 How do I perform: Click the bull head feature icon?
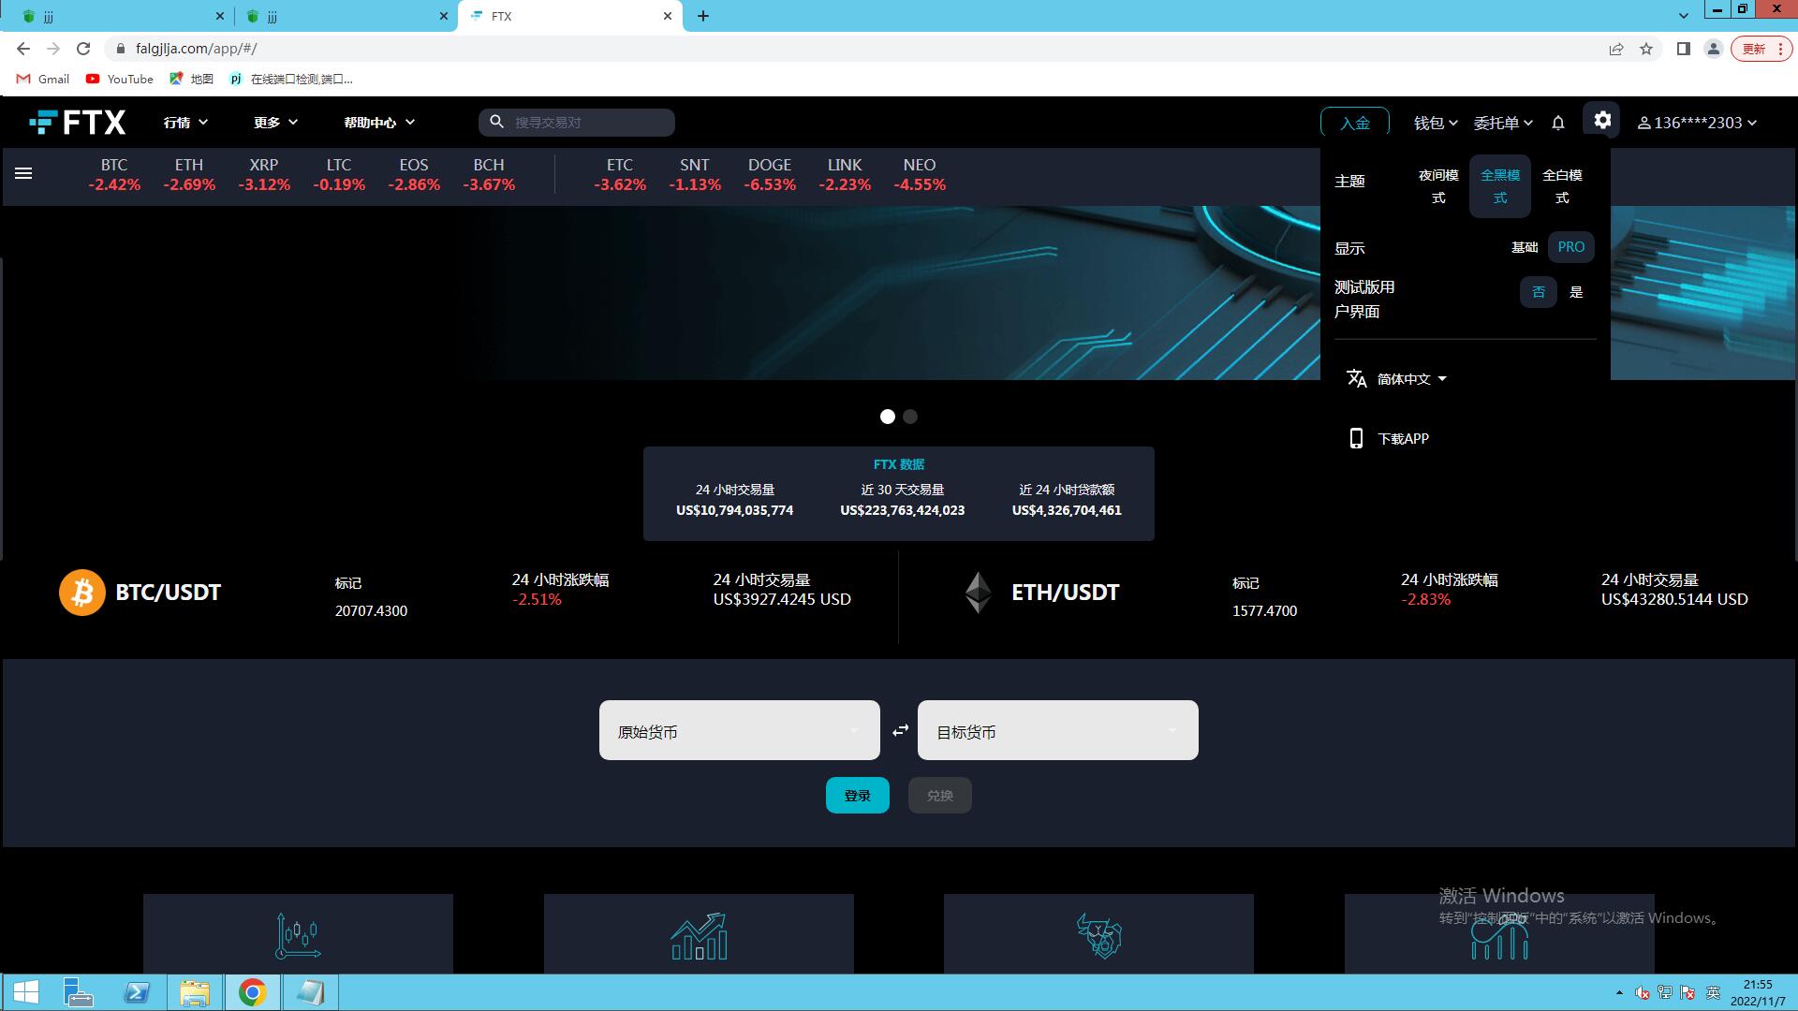click(1099, 936)
